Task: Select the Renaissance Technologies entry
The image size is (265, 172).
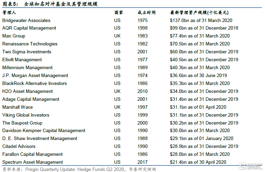Action: point(30,44)
